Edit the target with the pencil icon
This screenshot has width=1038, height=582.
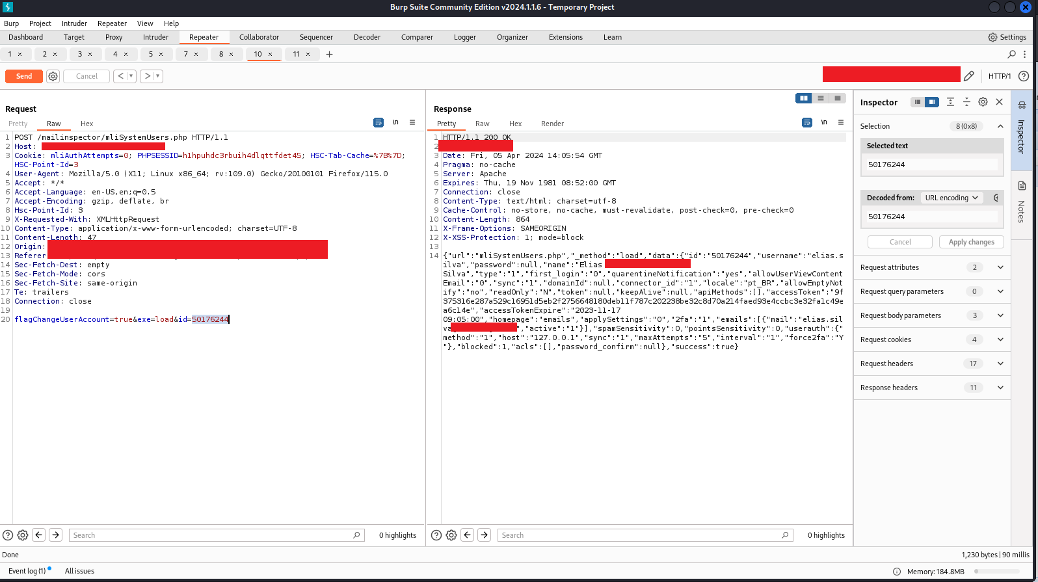click(969, 76)
